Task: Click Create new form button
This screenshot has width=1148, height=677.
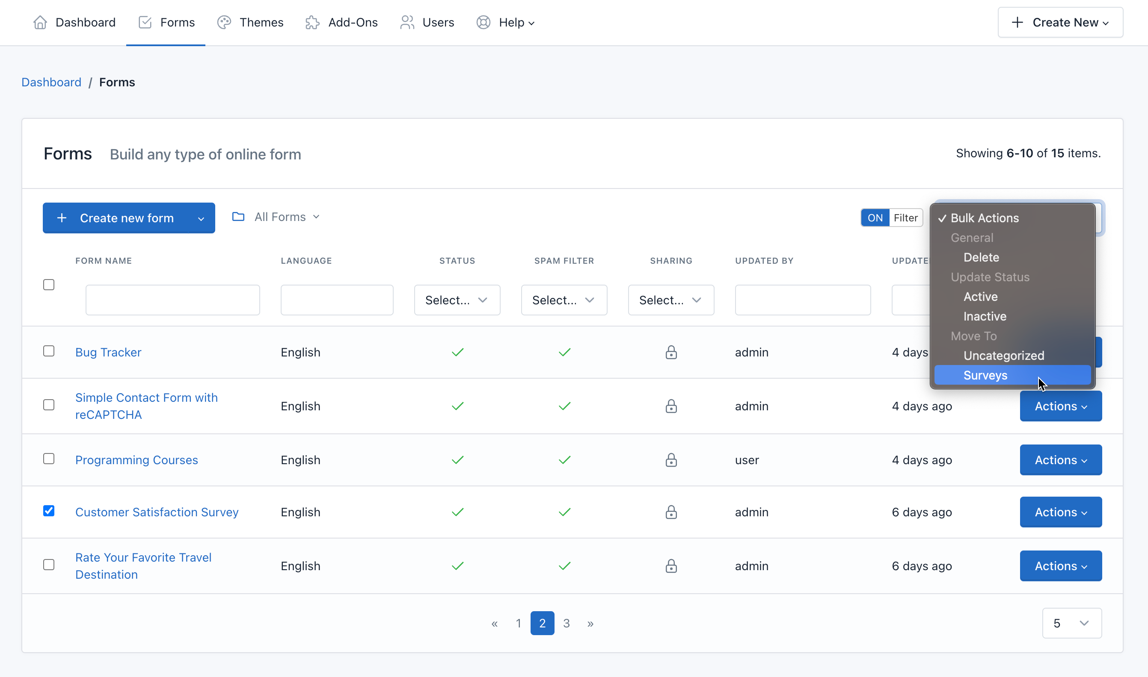Action: point(128,217)
